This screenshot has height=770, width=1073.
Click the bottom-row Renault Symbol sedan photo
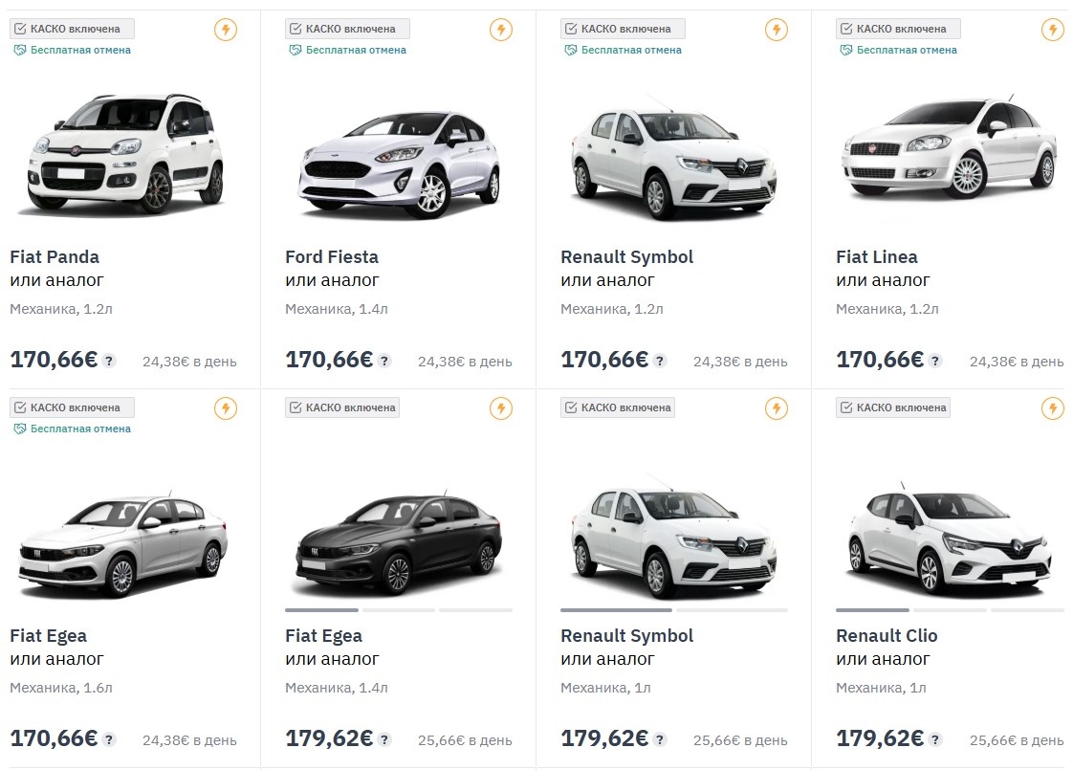(672, 536)
